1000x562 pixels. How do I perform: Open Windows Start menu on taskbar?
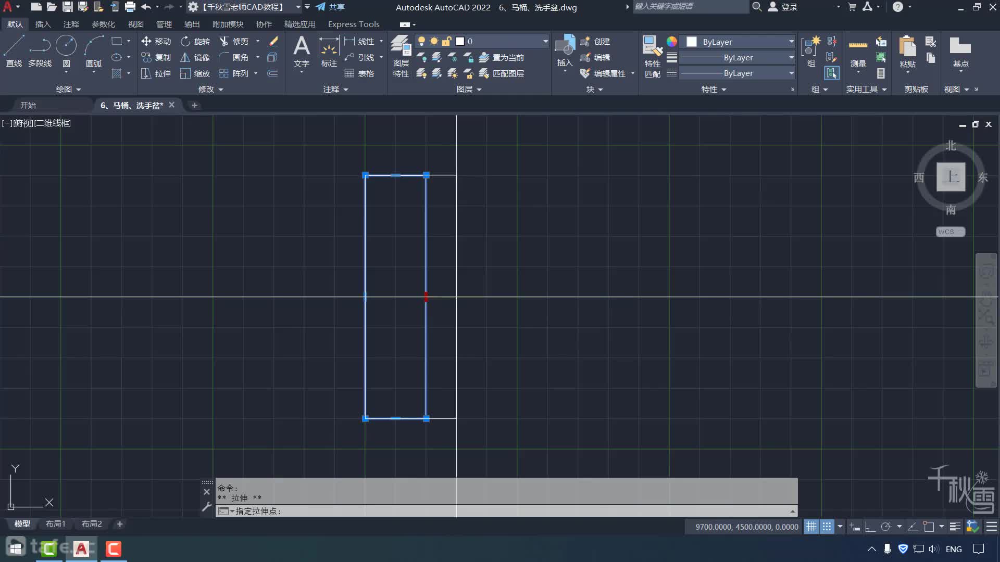[15, 548]
